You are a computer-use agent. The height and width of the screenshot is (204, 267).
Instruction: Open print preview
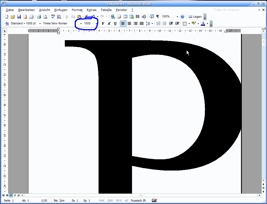[45, 17]
